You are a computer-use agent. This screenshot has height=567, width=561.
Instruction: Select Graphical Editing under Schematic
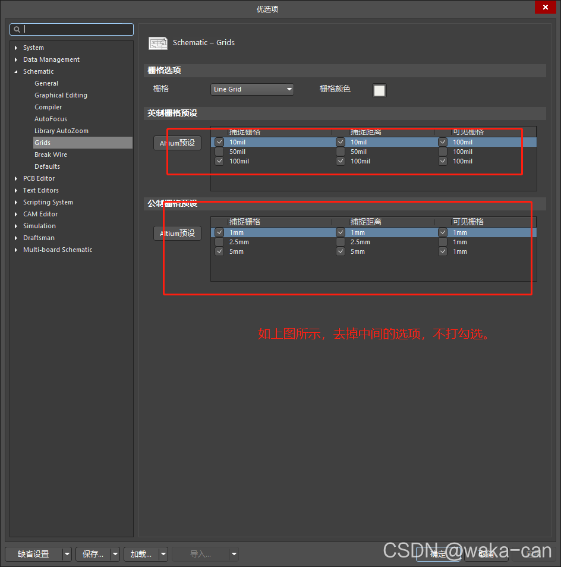(61, 95)
